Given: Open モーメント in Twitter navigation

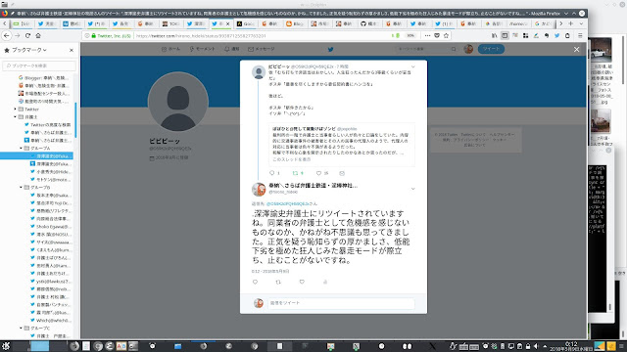Looking at the screenshot, I should [203, 49].
